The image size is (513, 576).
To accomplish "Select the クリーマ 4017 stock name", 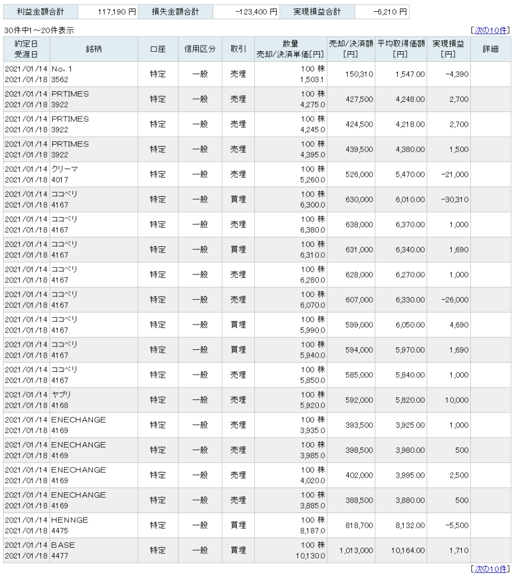I will point(65,174).
